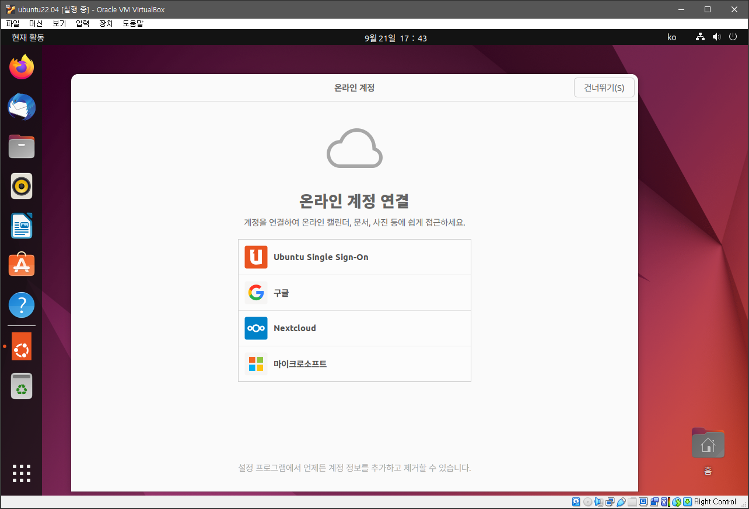Open the 장치 menu

[x=106, y=24]
